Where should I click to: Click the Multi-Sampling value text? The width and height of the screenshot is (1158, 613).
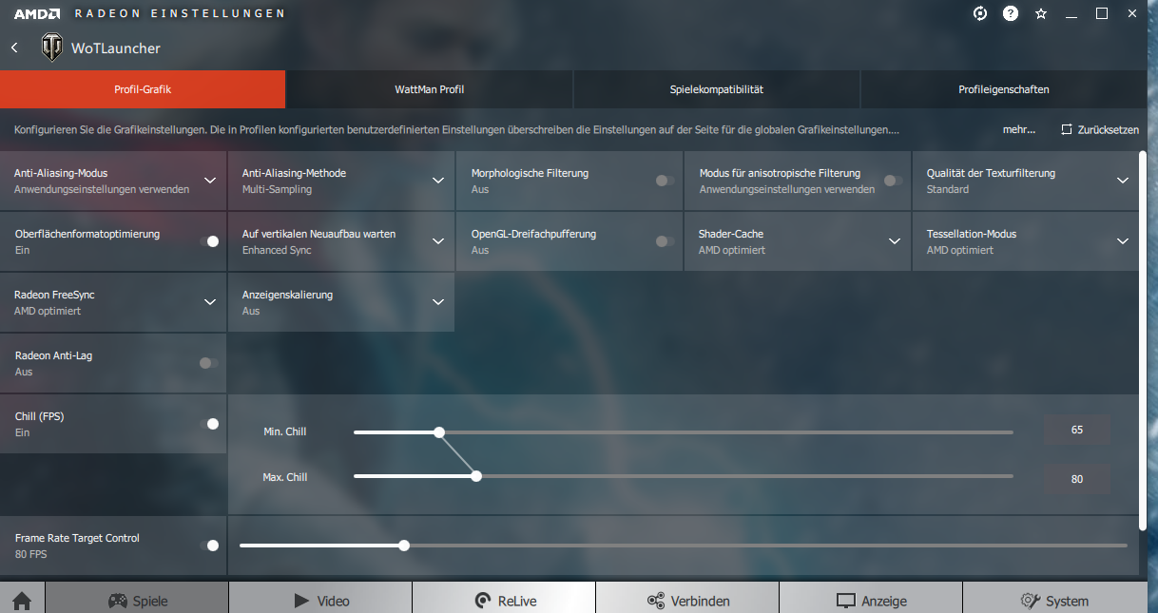click(x=277, y=189)
